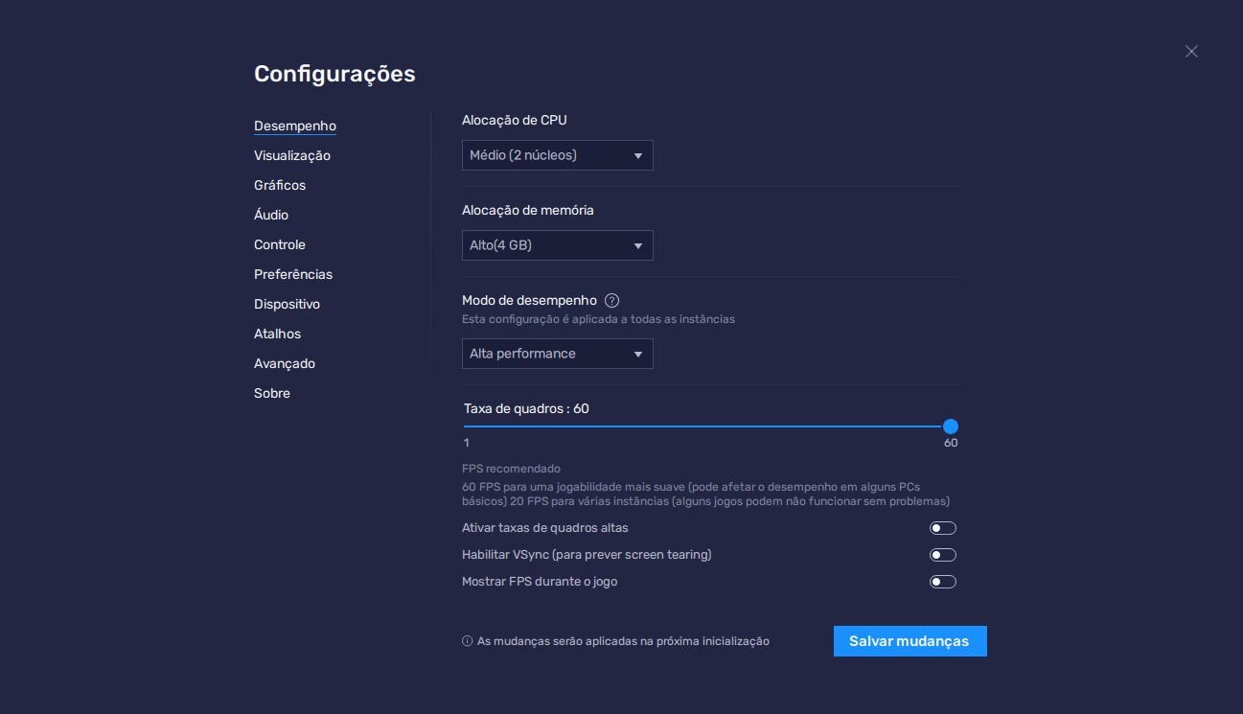
Task: Open the Gráficos settings section
Action: pyautogui.click(x=280, y=185)
